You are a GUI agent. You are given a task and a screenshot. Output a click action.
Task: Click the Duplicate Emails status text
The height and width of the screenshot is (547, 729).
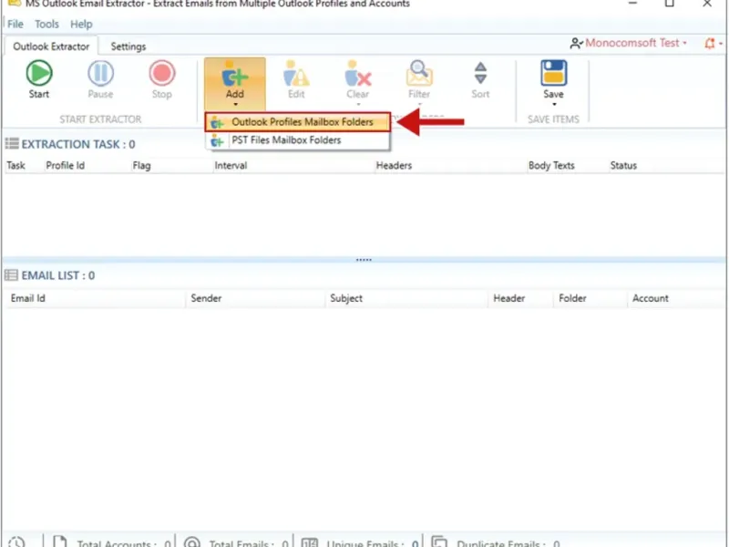tap(508, 542)
